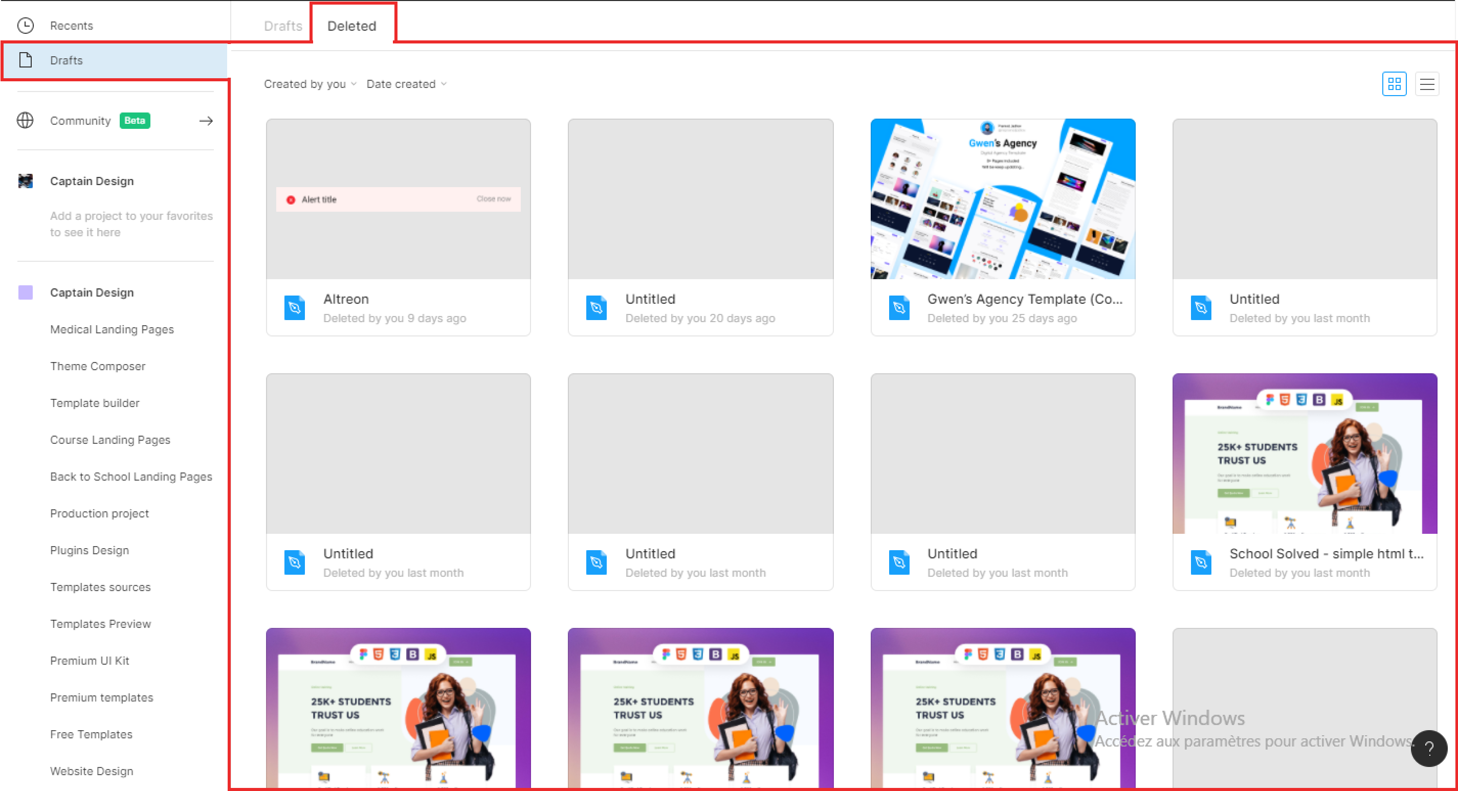Click the Community arrow icon
Viewport: 1458px width, 791px height.
tap(206, 121)
